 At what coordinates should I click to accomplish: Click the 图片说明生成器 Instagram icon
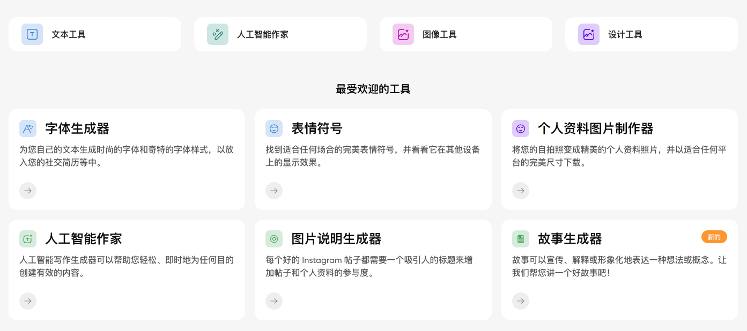click(274, 239)
